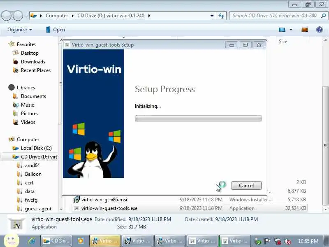The image size is (329, 247).
Task: Open the guest-agent folder
Action: 38,209
